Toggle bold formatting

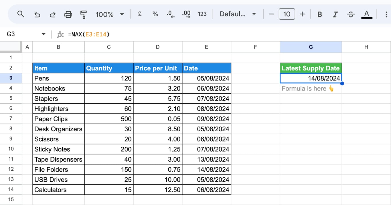(x=320, y=14)
